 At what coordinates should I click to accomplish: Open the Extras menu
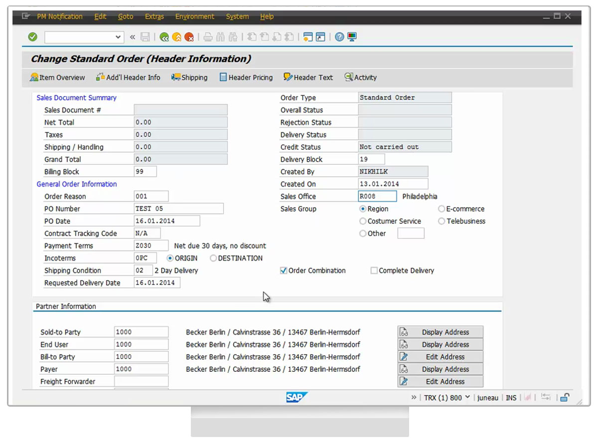tap(154, 16)
